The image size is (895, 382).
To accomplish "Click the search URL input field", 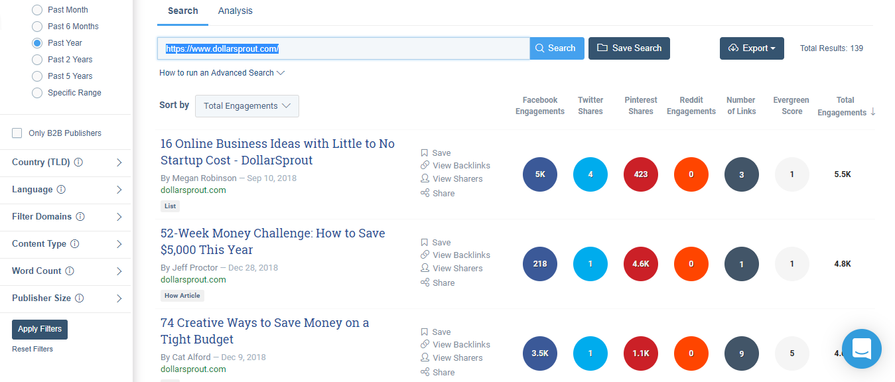I will pos(343,48).
